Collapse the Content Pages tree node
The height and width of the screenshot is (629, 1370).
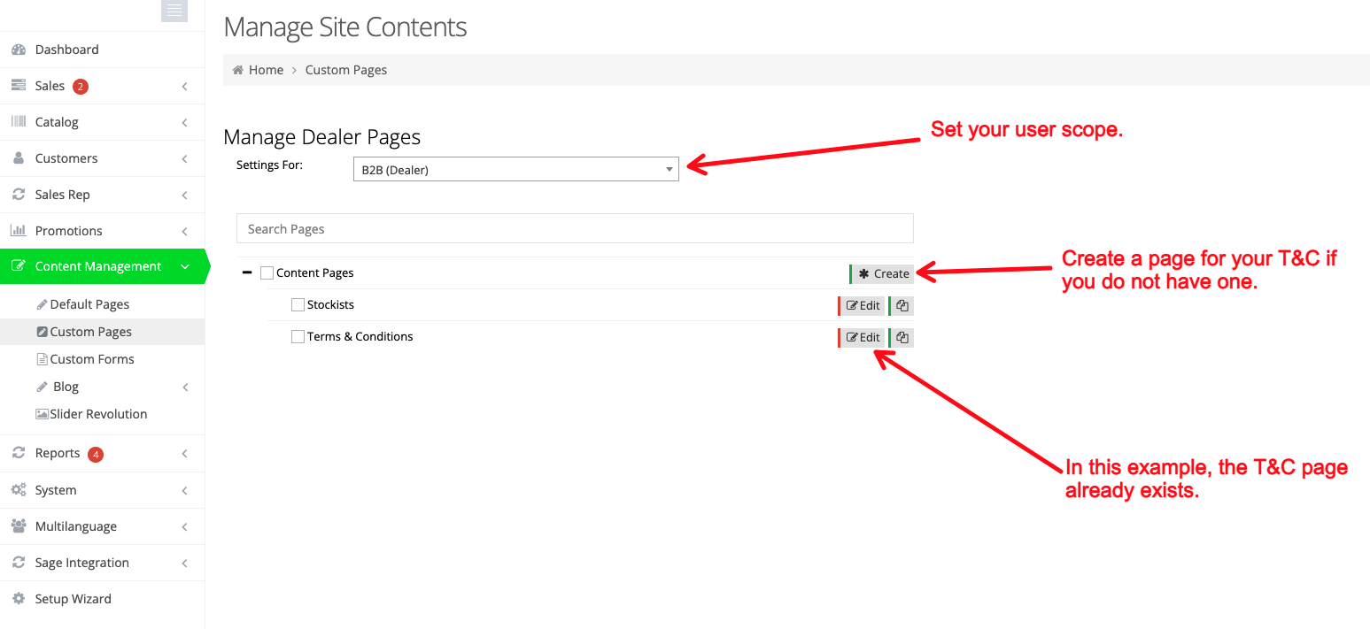coord(247,273)
